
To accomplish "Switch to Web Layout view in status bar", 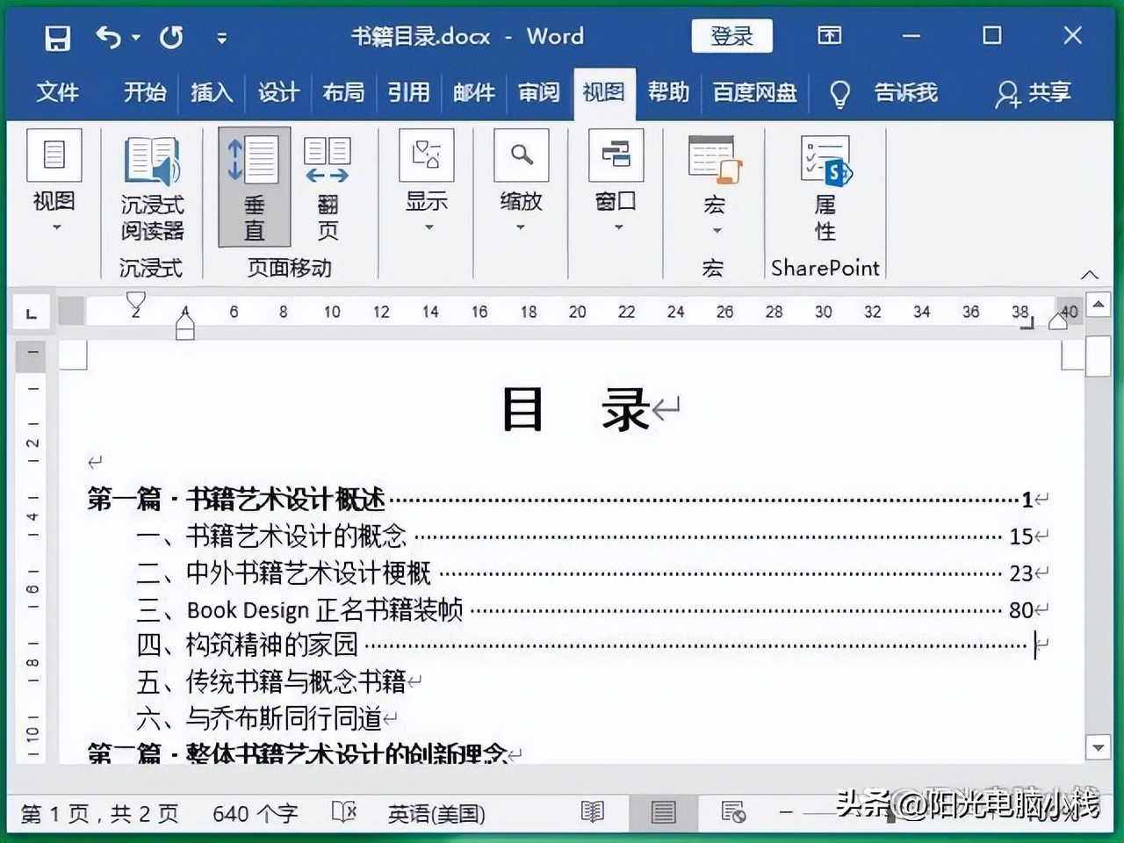I will 733,813.
